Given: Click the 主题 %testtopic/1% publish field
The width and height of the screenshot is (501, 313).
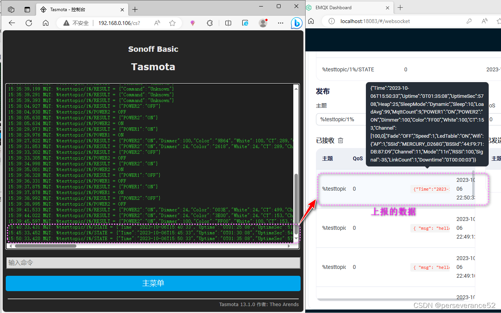Looking at the screenshot, I should [x=341, y=119].
